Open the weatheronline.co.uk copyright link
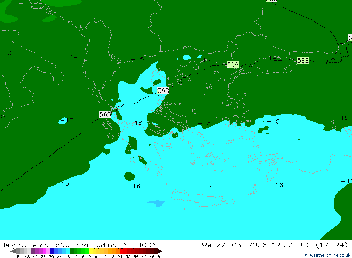 coord(327,255)
